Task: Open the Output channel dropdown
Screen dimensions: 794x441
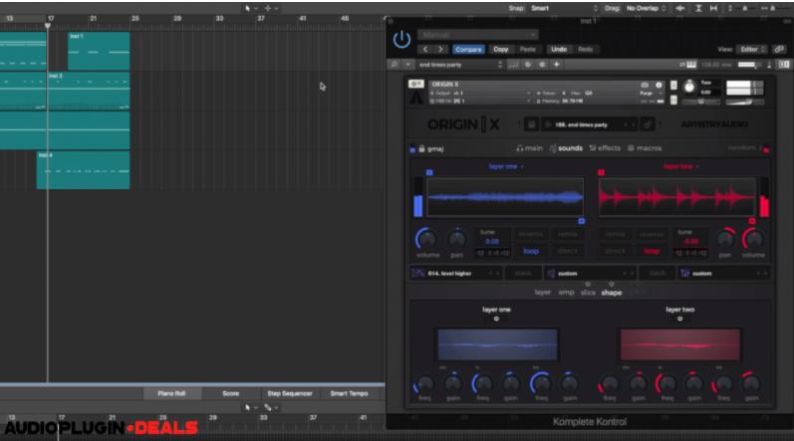Action: [479, 93]
